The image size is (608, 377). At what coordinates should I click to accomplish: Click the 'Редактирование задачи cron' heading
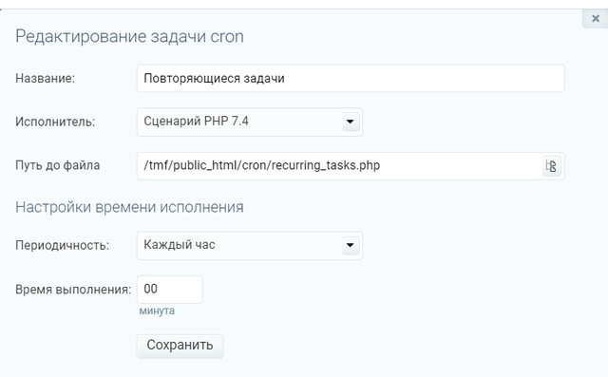pyautogui.click(x=129, y=36)
